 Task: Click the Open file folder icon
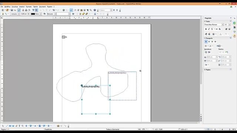[7, 10]
